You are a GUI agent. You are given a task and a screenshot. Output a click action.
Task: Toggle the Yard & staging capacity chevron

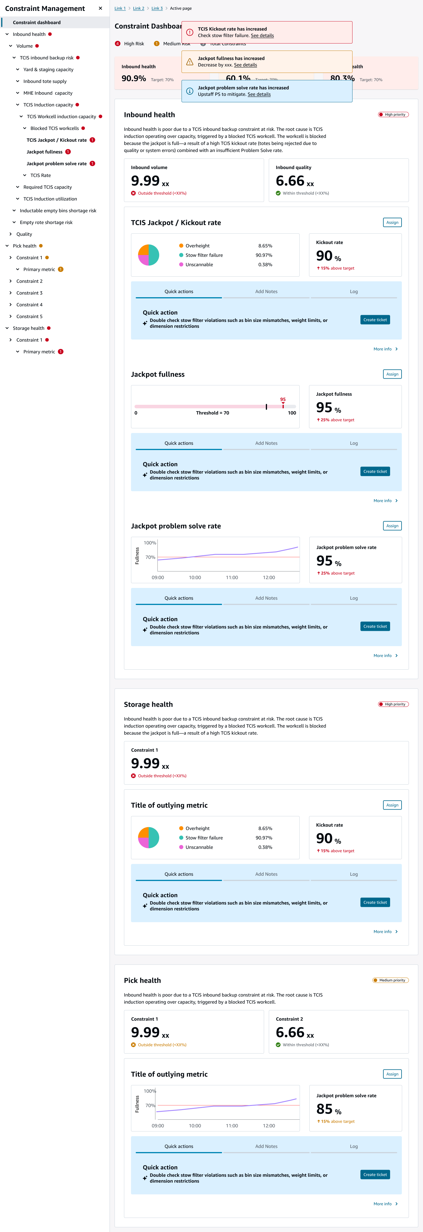18,69
